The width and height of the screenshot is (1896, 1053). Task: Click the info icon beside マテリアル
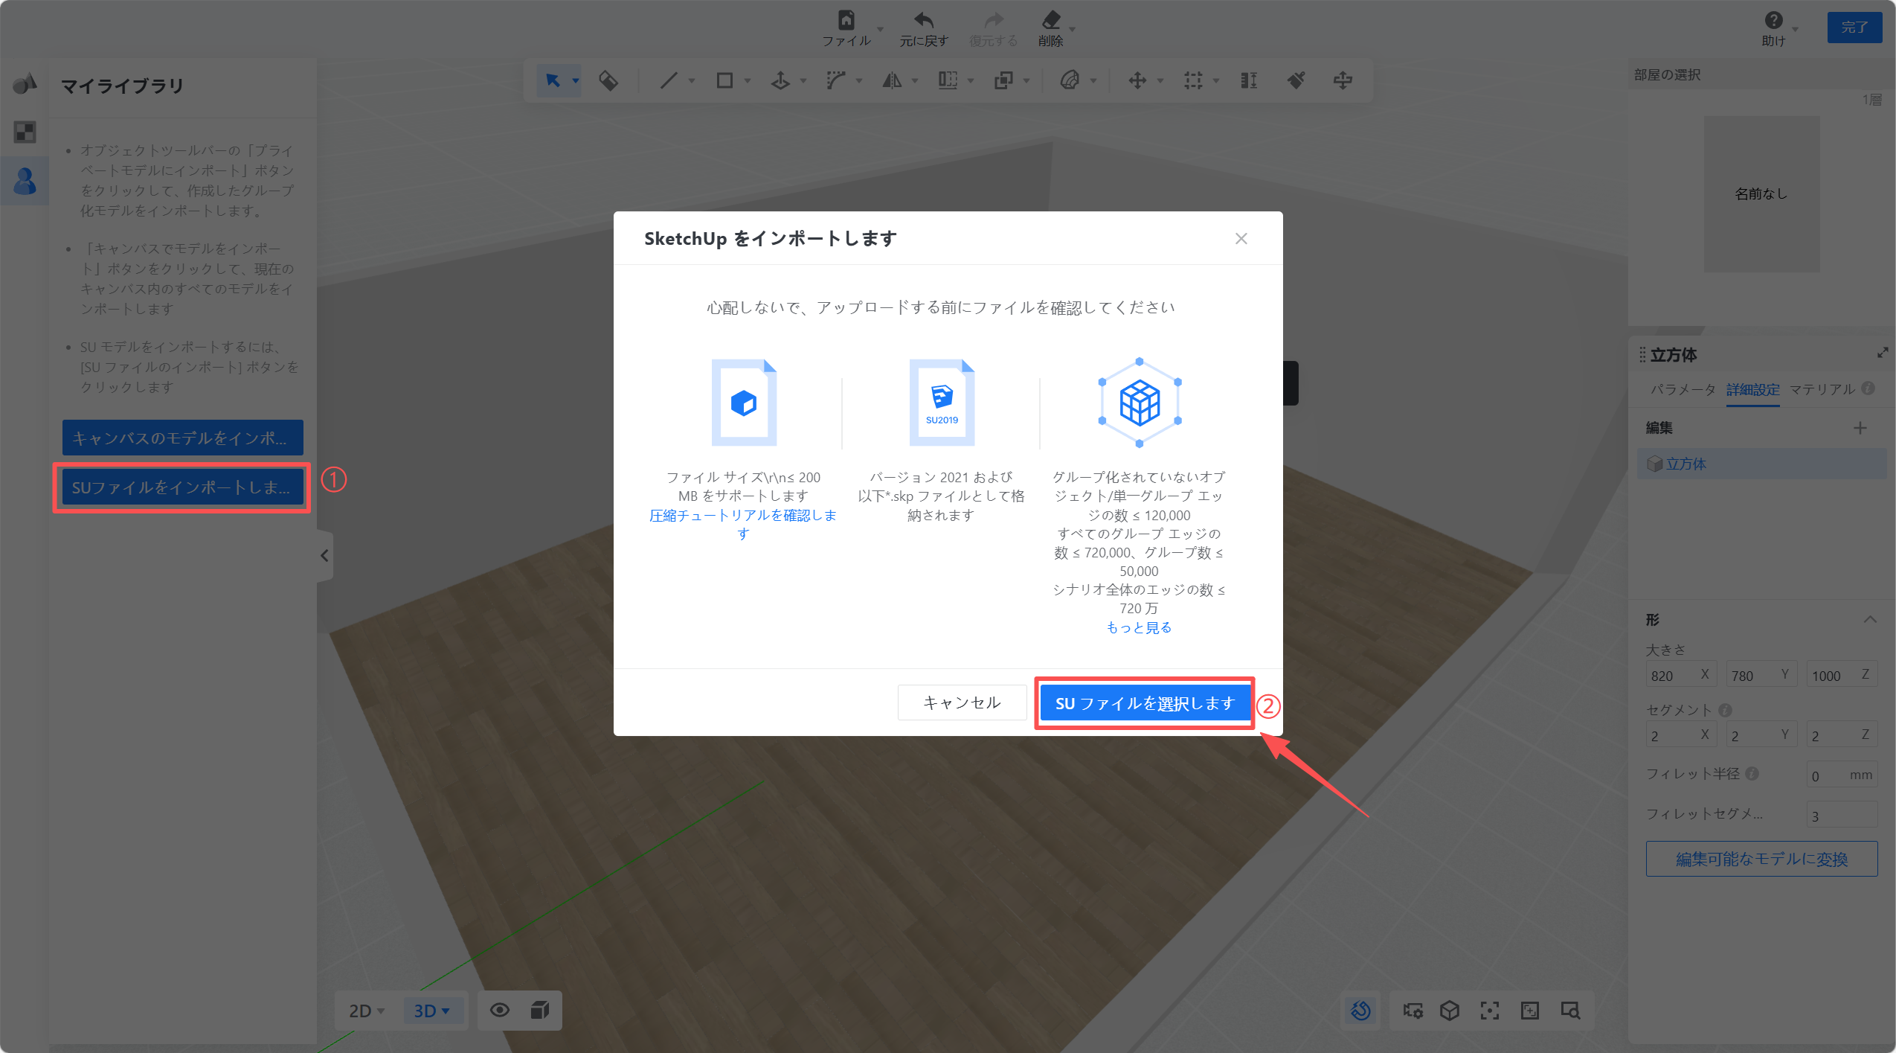pos(1868,389)
